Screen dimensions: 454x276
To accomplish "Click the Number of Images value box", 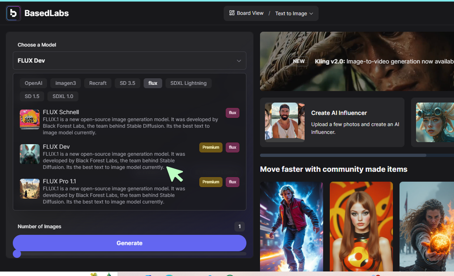I will tap(239, 227).
